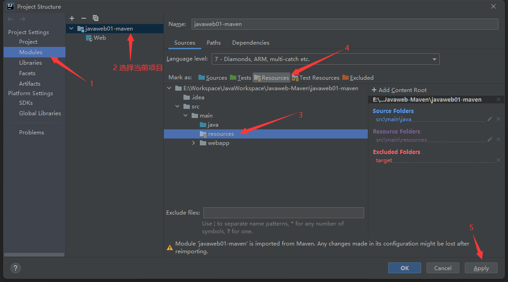508x282 pixels.
Task: Switch to the Sources tab
Action: pyautogui.click(x=185, y=43)
